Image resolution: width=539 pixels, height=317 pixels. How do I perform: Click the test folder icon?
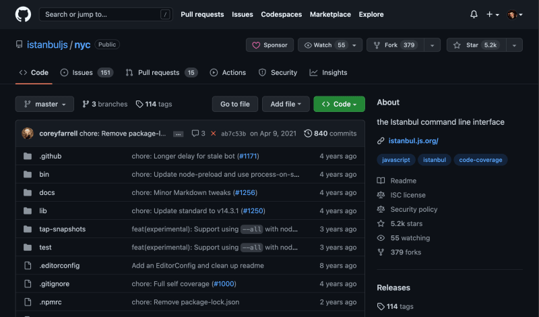click(28, 248)
